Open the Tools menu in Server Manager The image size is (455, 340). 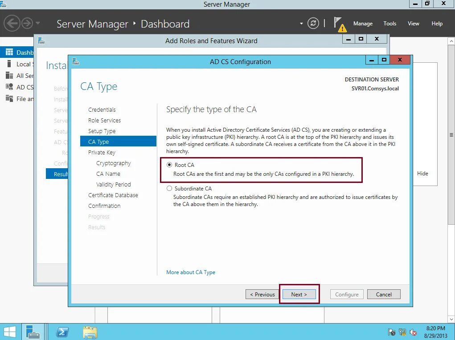coord(389,24)
